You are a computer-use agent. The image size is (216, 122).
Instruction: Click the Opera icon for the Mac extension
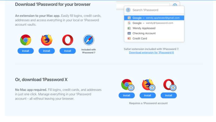(x=68, y=40)
